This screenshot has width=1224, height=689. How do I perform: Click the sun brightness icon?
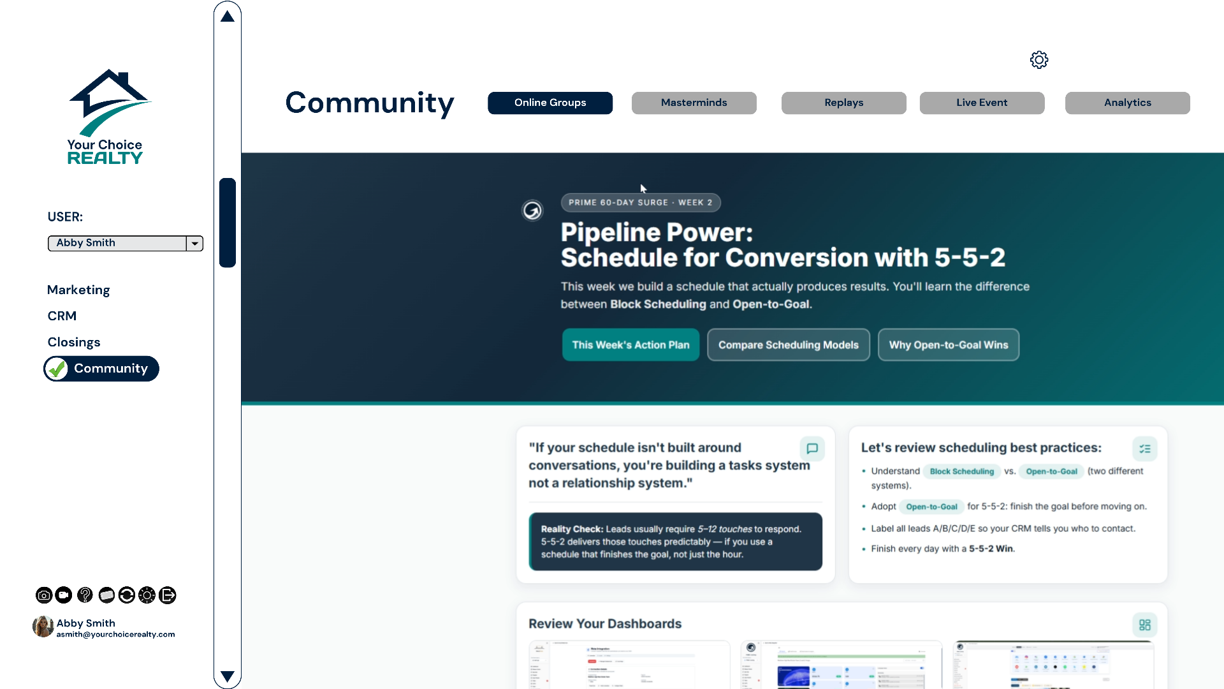tap(147, 595)
